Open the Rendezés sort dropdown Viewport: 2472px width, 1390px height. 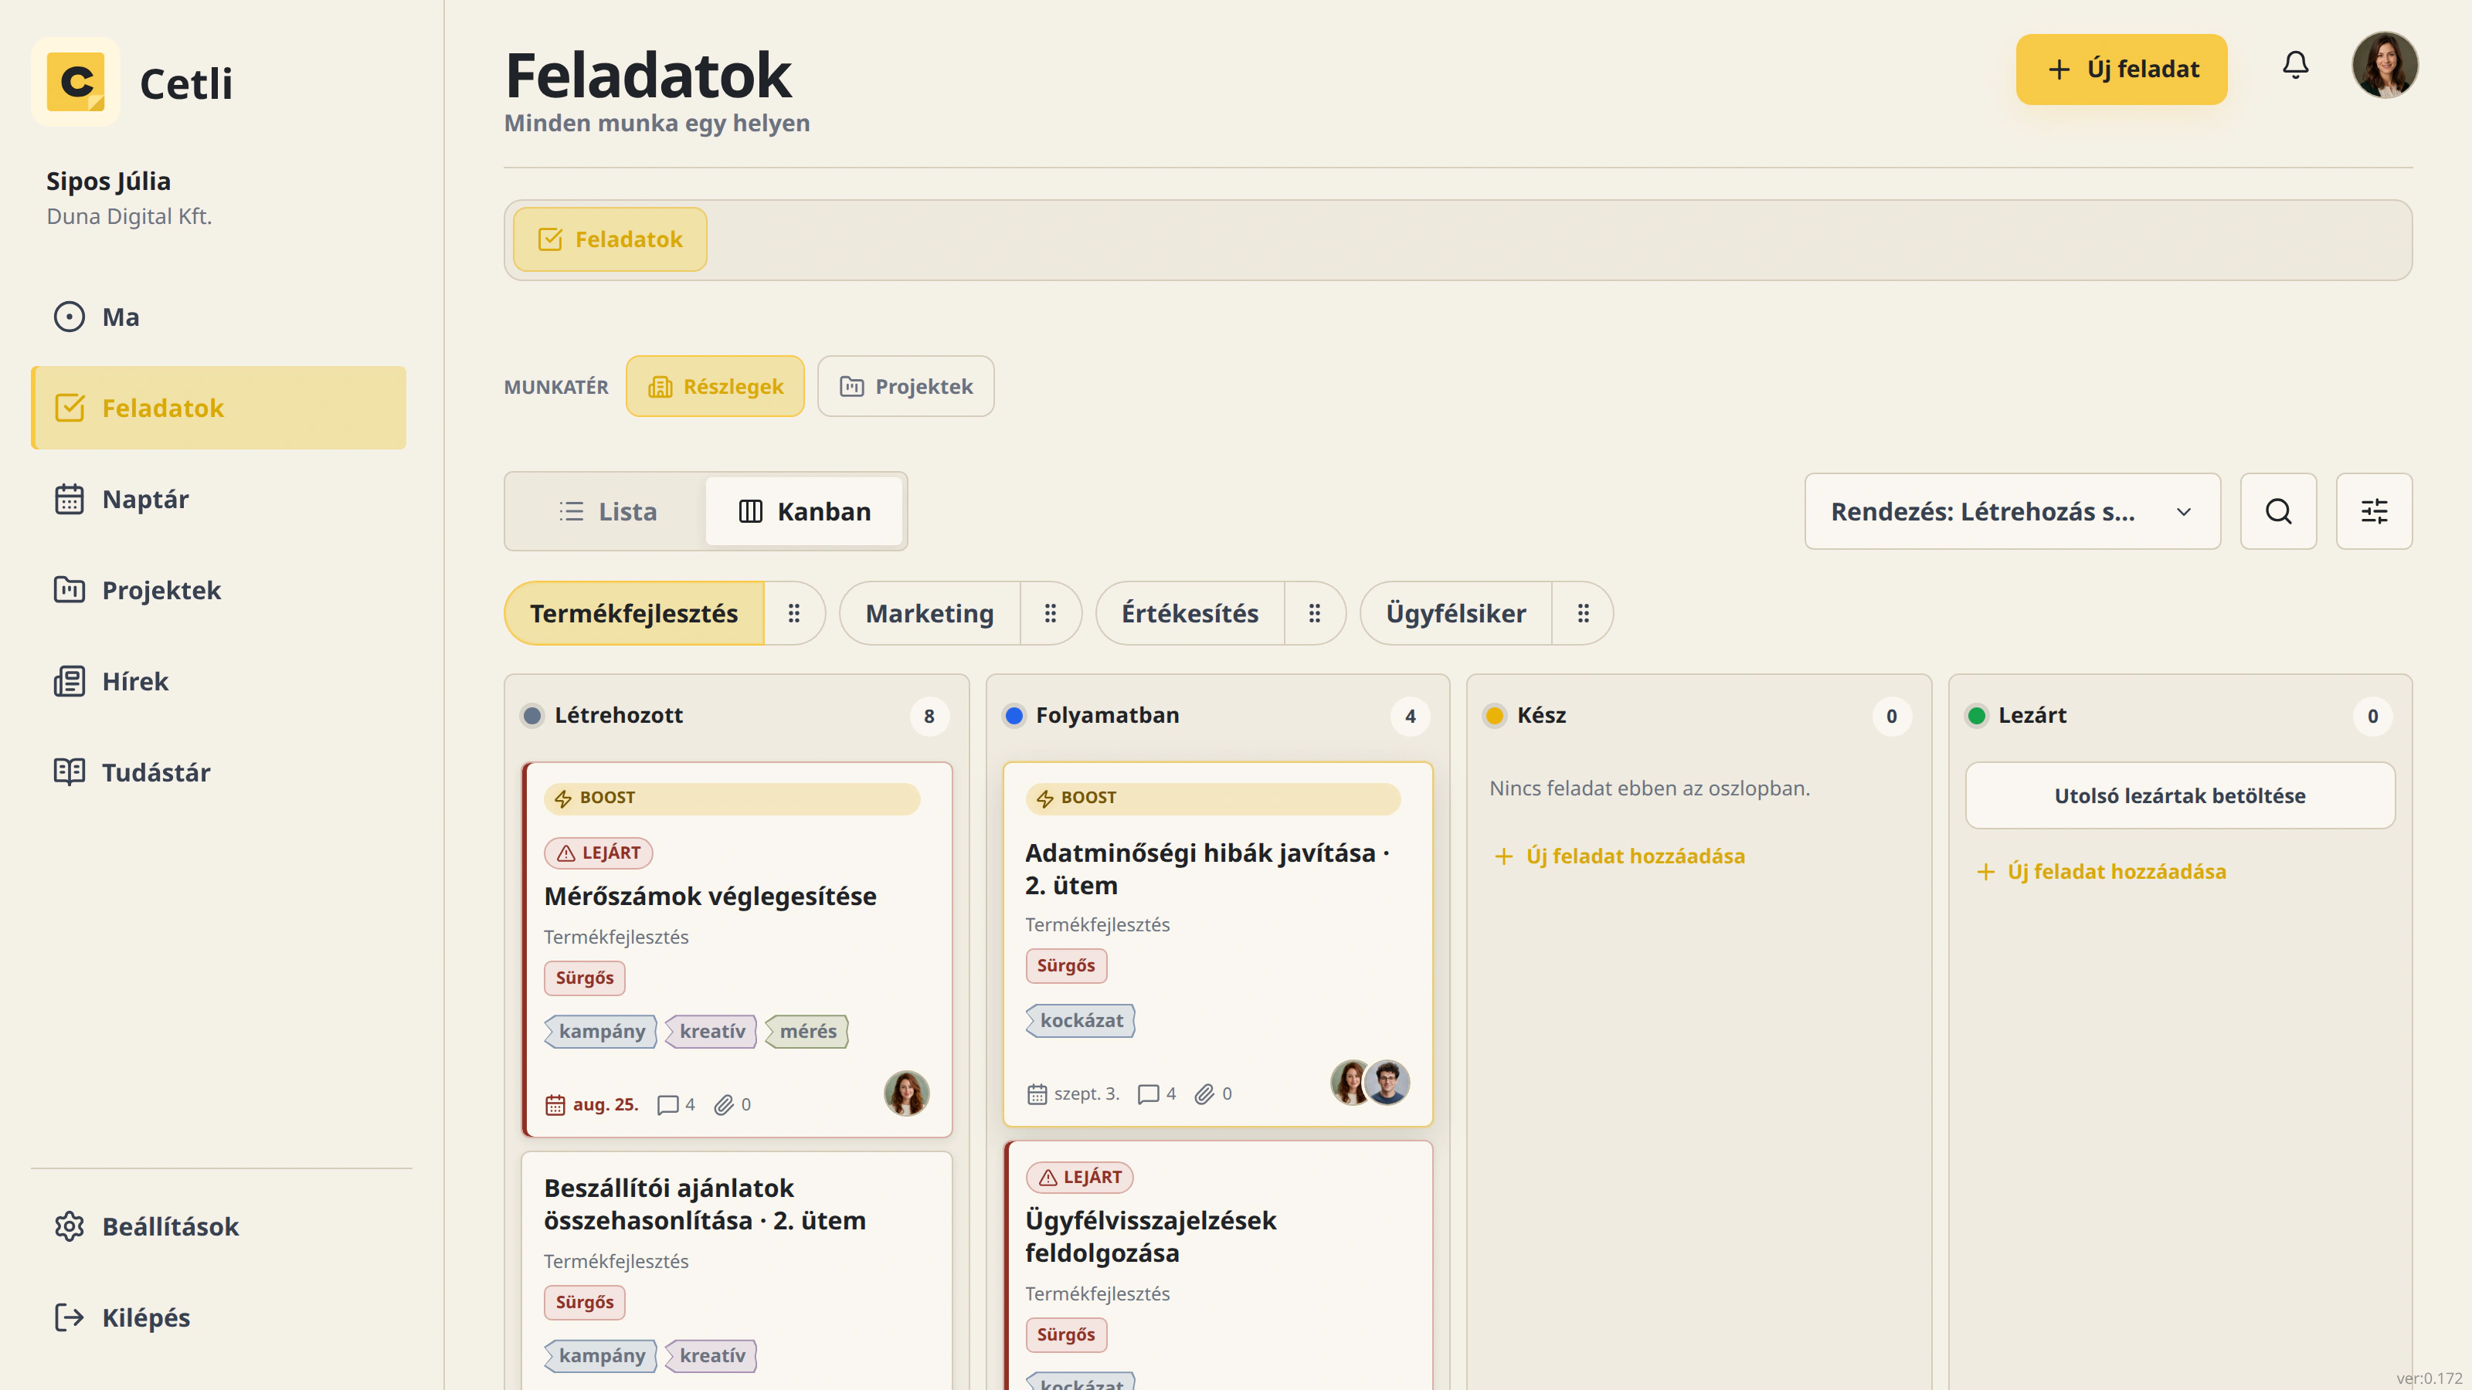pyautogui.click(x=2012, y=511)
